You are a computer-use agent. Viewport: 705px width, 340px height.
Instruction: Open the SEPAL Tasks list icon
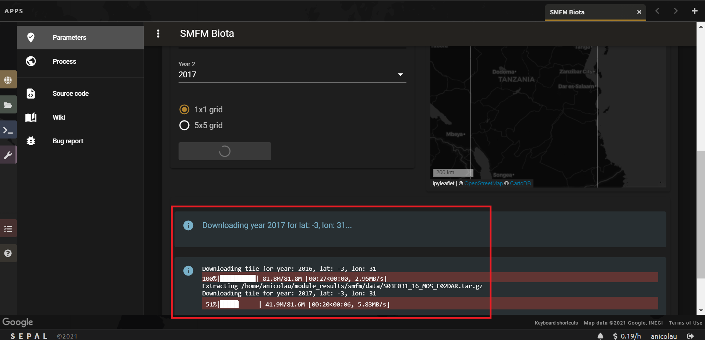[x=8, y=229]
